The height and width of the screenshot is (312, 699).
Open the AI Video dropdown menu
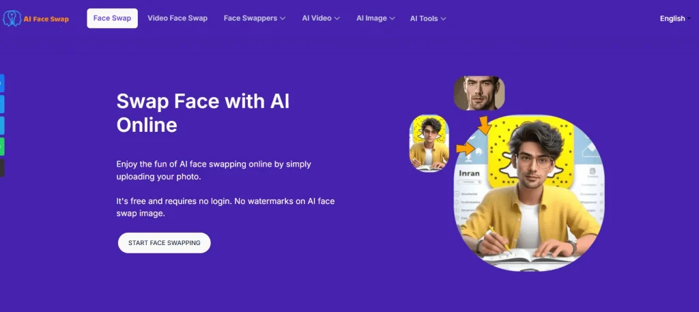coord(321,18)
